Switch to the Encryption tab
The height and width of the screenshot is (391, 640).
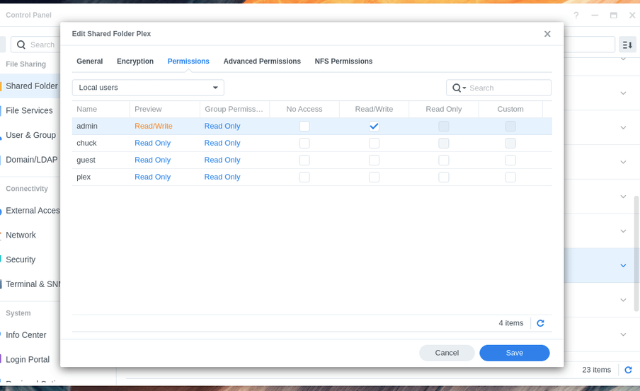point(135,61)
